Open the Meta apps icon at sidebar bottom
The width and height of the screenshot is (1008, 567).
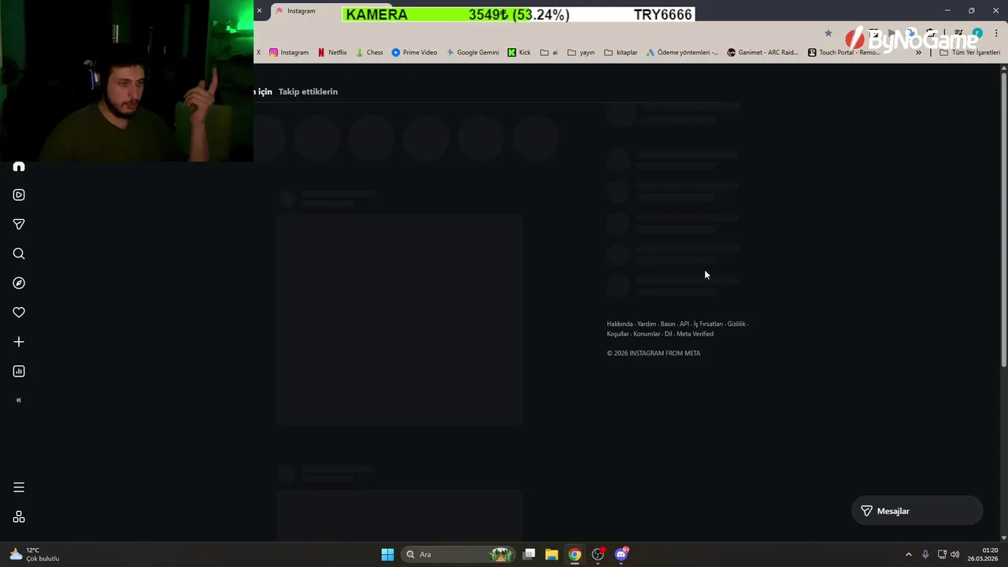19,517
